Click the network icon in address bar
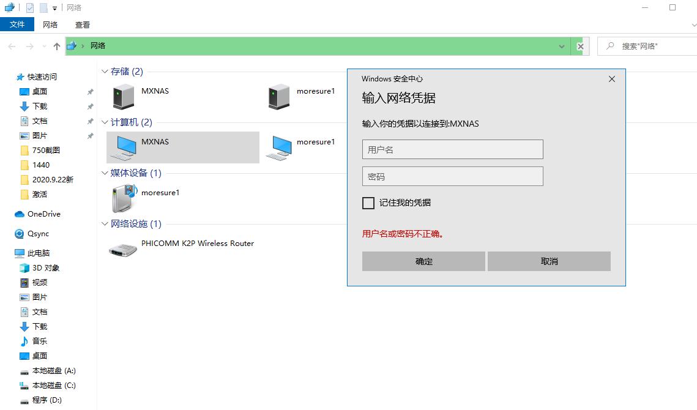The width and height of the screenshot is (697, 410). (x=71, y=45)
